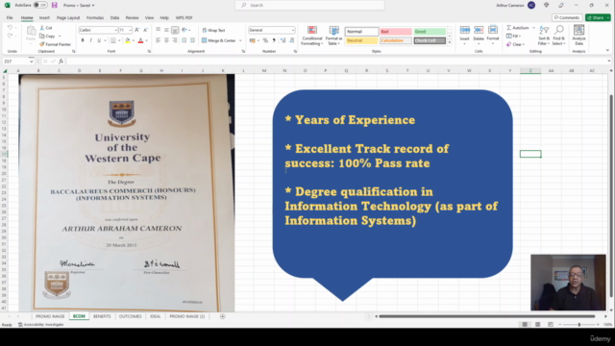Toggle the AutoSave switch
Image resolution: width=615 pixels, height=346 pixels.
40,5
